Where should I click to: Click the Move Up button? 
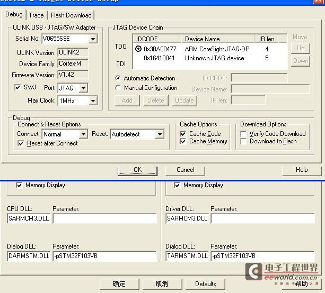(301, 48)
